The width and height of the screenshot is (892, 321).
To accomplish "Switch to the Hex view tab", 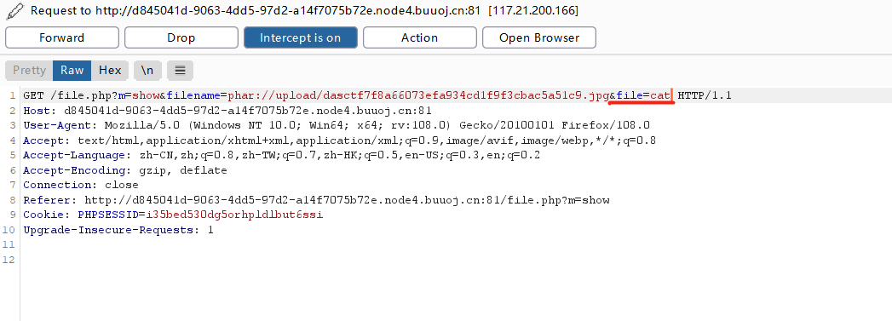I will [x=110, y=71].
